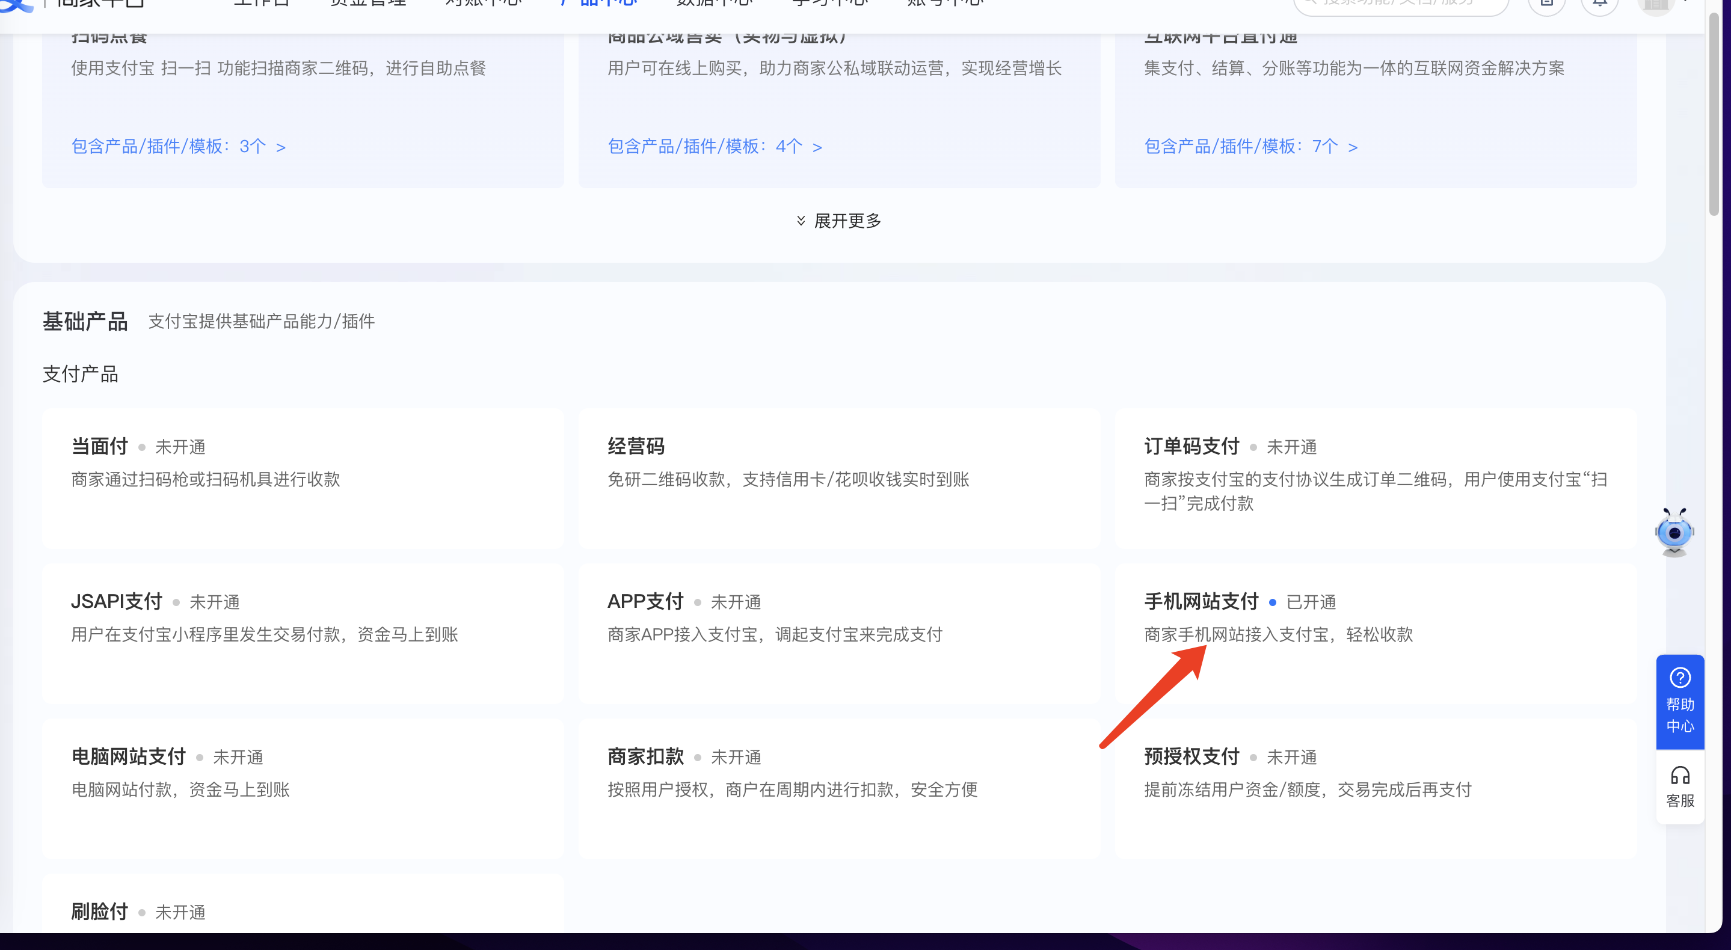Screen dimensions: 1731x950
Task: Contact 客服 via the headset icon
Action: [x=1680, y=786]
